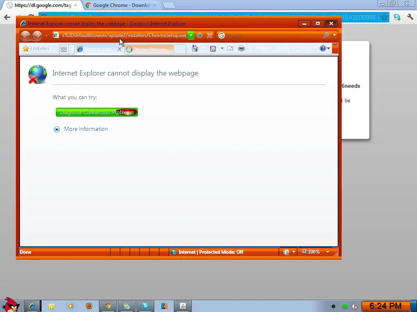This screenshot has height=312, width=417.
Task: Open Skype from the taskbar
Action: pos(145,306)
